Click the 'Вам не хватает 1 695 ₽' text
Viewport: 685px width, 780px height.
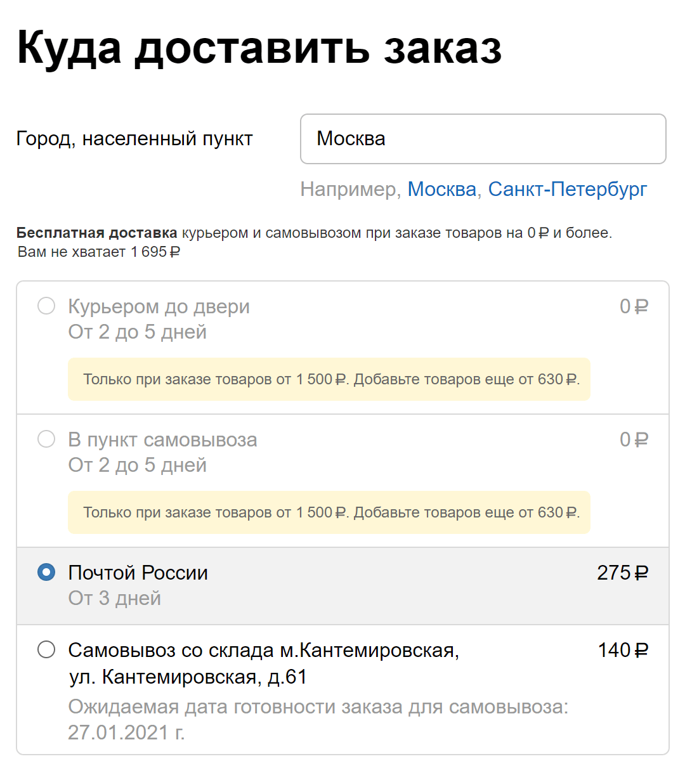[99, 252]
